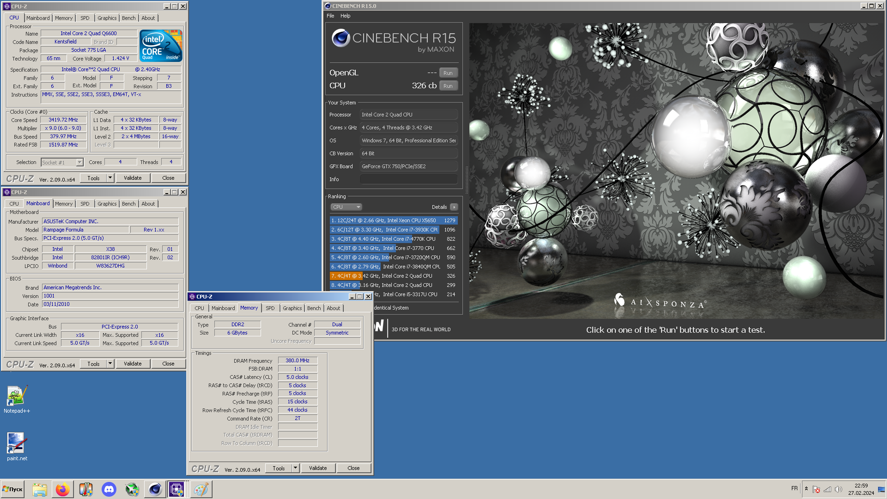Click the Cinebench render preview image
The width and height of the screenshot is (887, 499).
tap(676, 171)
